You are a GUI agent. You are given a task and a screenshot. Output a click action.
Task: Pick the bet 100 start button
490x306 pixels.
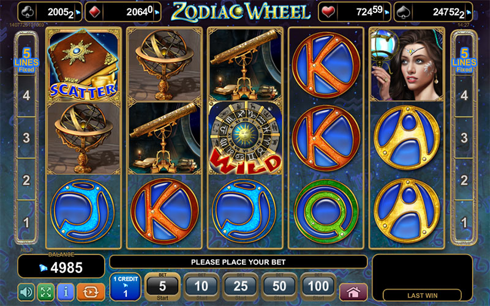tap(318, 287)
